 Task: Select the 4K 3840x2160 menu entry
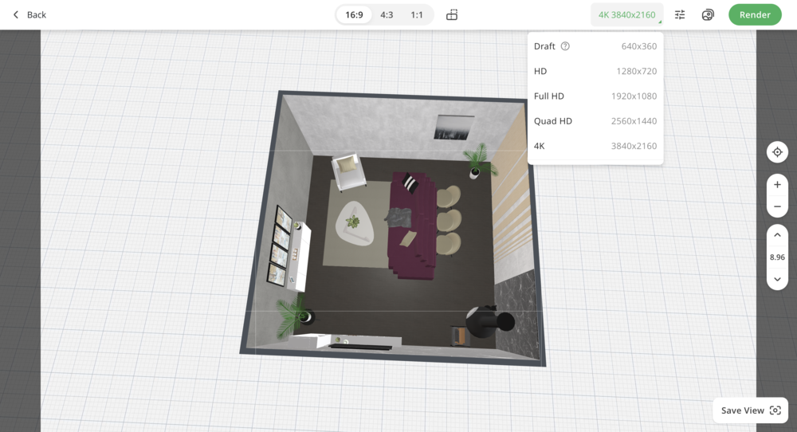[595, 146]
